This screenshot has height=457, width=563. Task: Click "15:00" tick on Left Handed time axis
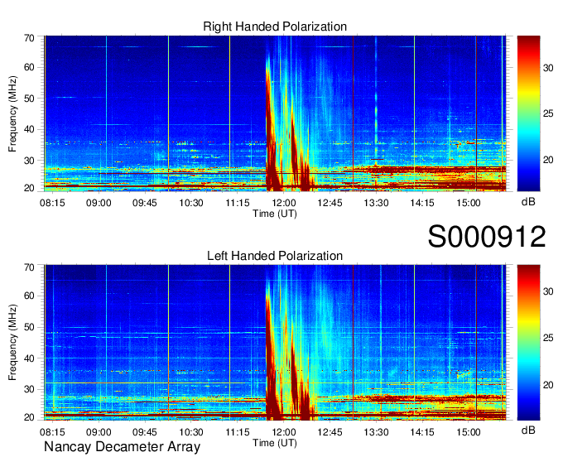(x=469, y=432)
